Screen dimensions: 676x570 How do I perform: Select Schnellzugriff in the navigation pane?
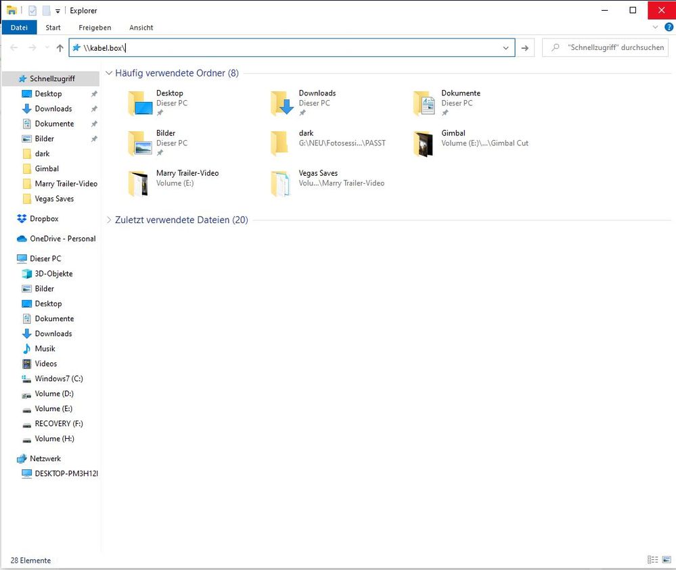[51, 79]
